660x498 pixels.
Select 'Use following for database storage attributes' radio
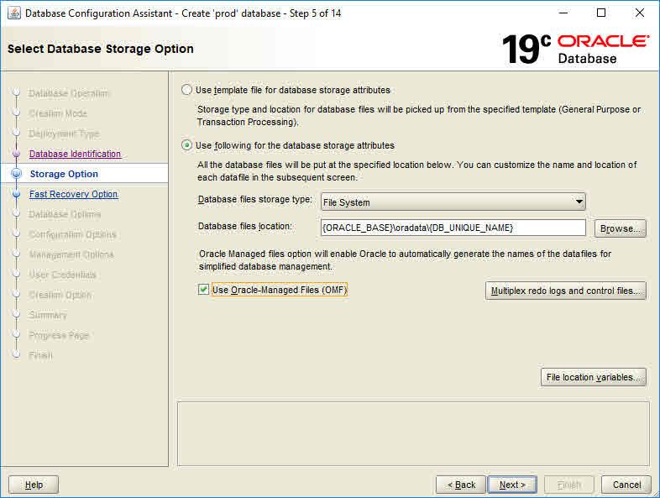tap(186, 145)
